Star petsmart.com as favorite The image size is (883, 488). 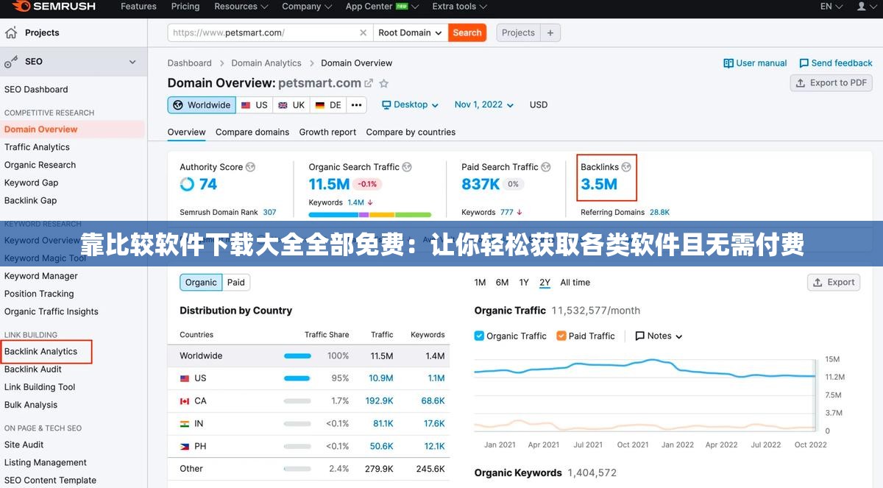(x=383, y=83)
